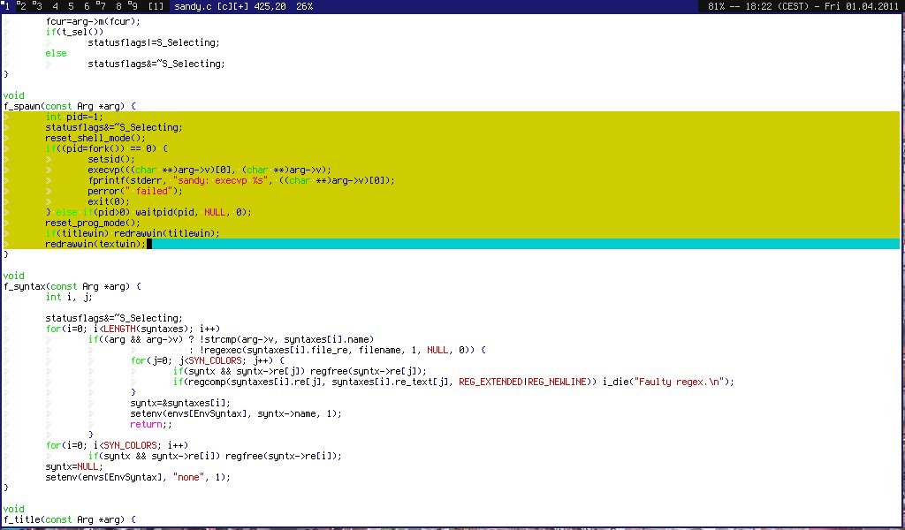This screenshot has height=530, width=905.
Task: Switch to workspace tag 1
Action: point(7,6)
